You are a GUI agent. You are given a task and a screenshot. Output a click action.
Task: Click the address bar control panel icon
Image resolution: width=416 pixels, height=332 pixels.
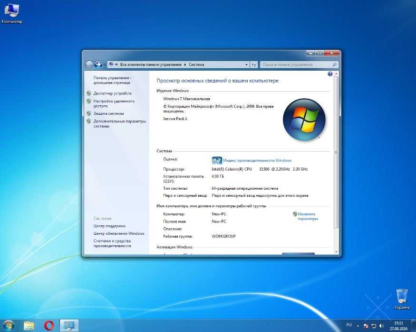(x=111, y=65)
